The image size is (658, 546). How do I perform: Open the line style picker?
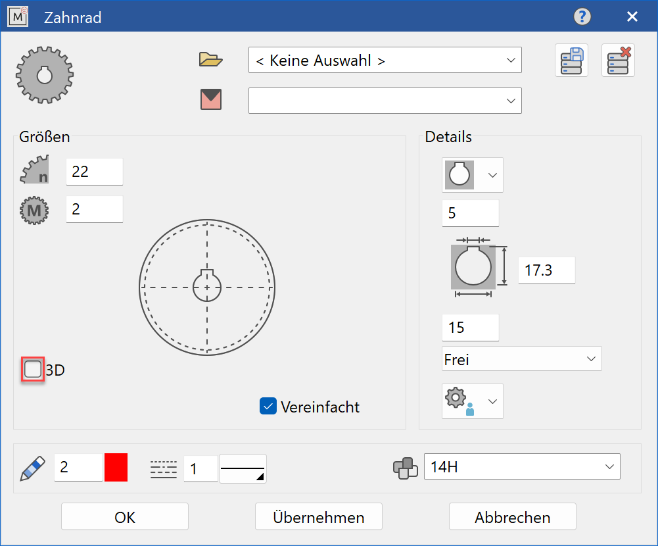point(243,468)
